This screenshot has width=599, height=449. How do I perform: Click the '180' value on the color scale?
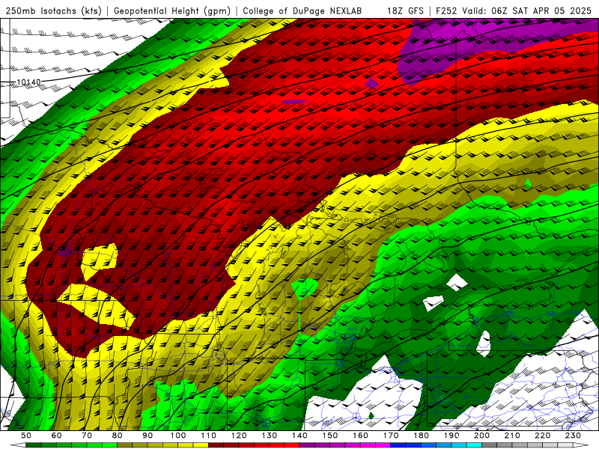click(421, 436)
